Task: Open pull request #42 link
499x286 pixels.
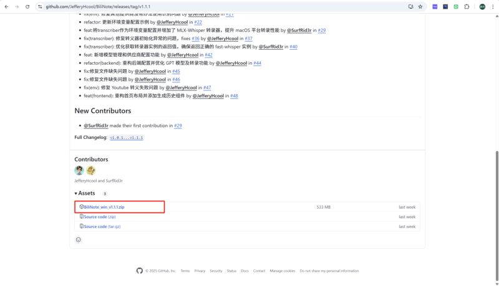Action: tap(208, 55)
